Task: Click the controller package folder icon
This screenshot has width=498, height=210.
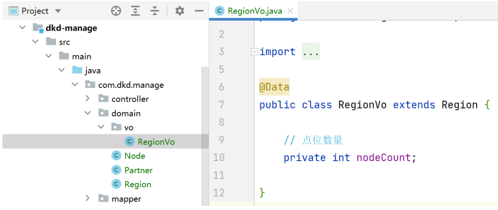Action: click(104, 99)
